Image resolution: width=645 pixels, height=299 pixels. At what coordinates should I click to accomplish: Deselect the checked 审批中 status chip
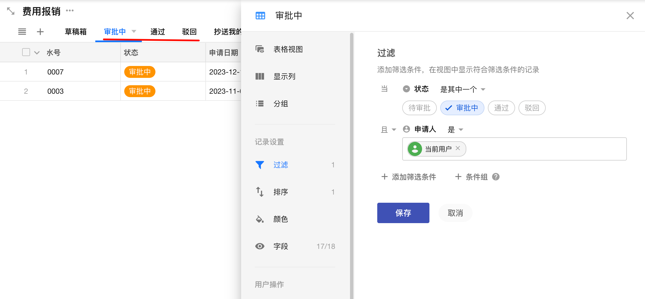(462, 108)
